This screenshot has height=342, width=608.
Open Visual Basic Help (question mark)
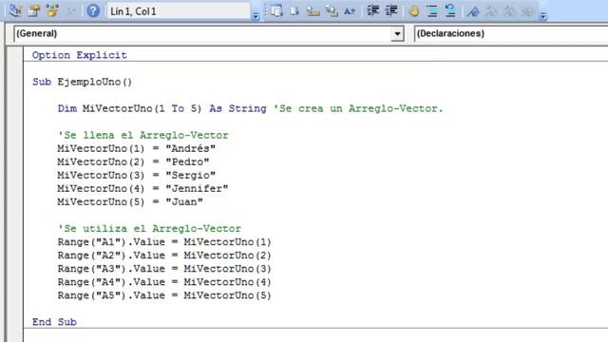point(93,10)
